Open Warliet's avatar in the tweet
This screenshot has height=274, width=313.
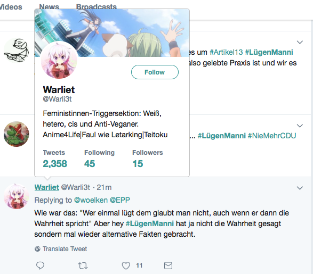[17, 196]
